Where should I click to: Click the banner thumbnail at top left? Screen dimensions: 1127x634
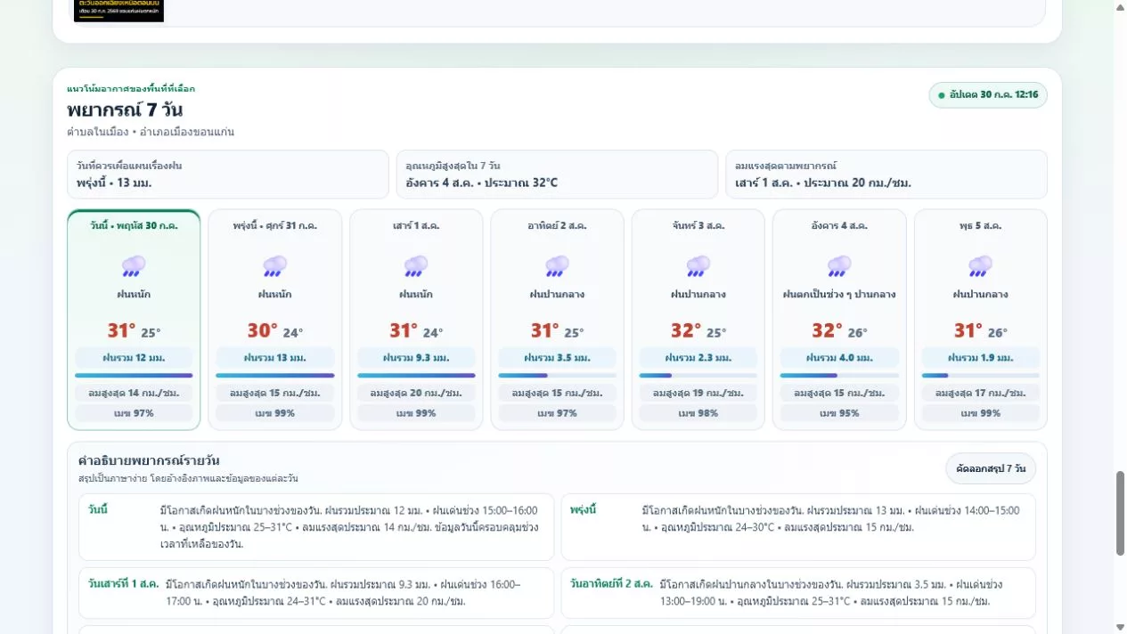tap(118, 11)
